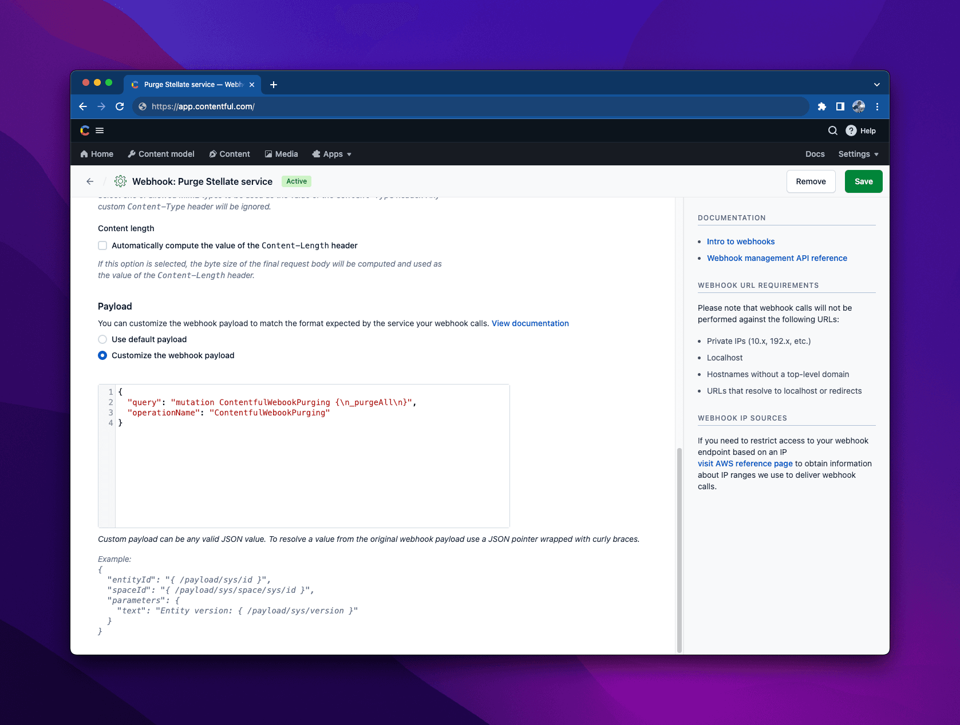The image size is (960, 725).
Task: Click the gear icon beside the webhook title
Action: point(120,181)
